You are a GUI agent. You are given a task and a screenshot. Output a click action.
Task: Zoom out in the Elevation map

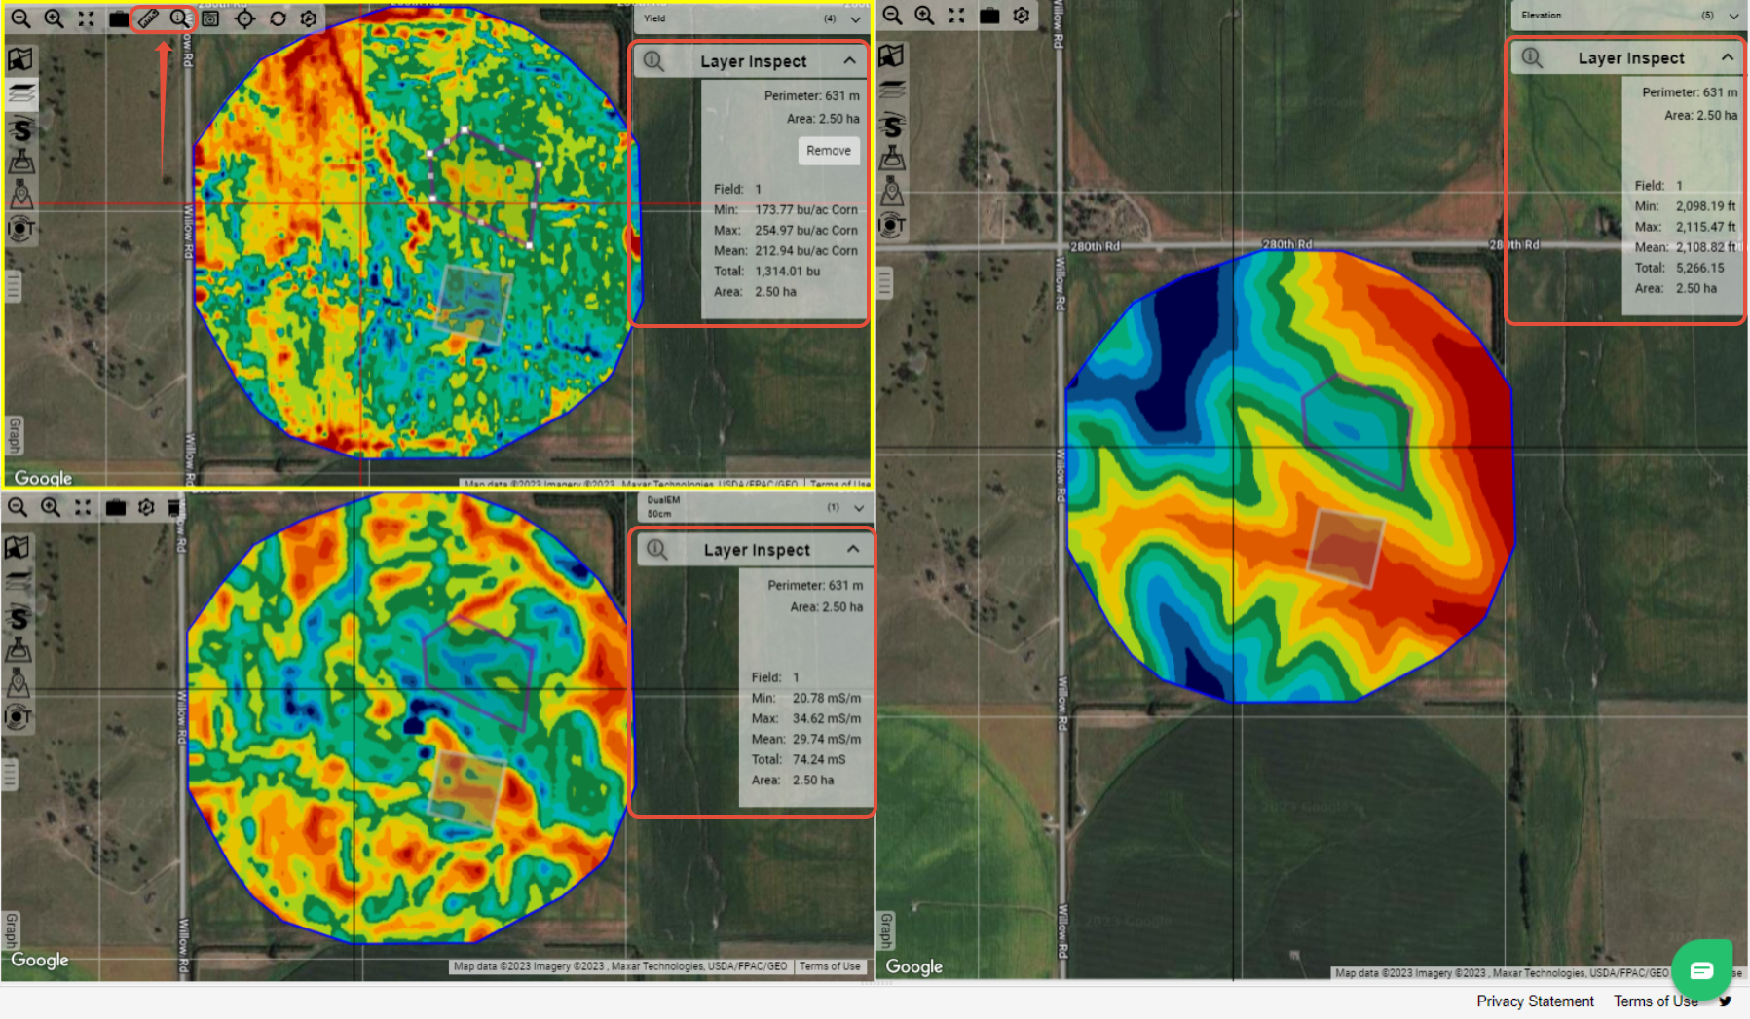point(892,16)
